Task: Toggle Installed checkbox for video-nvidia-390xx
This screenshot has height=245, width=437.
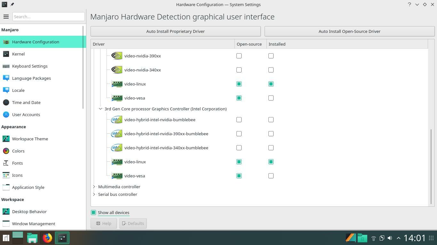Action: pos(271,56)
